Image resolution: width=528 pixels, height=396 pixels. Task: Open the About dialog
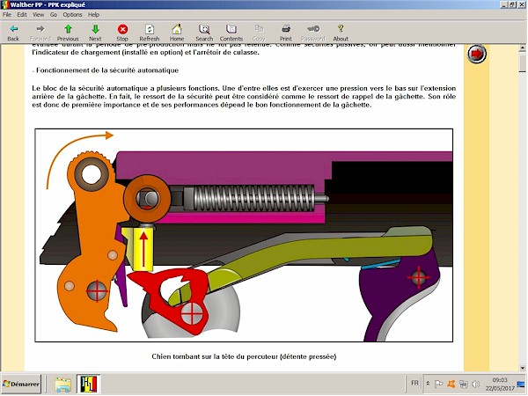point(341,33)
